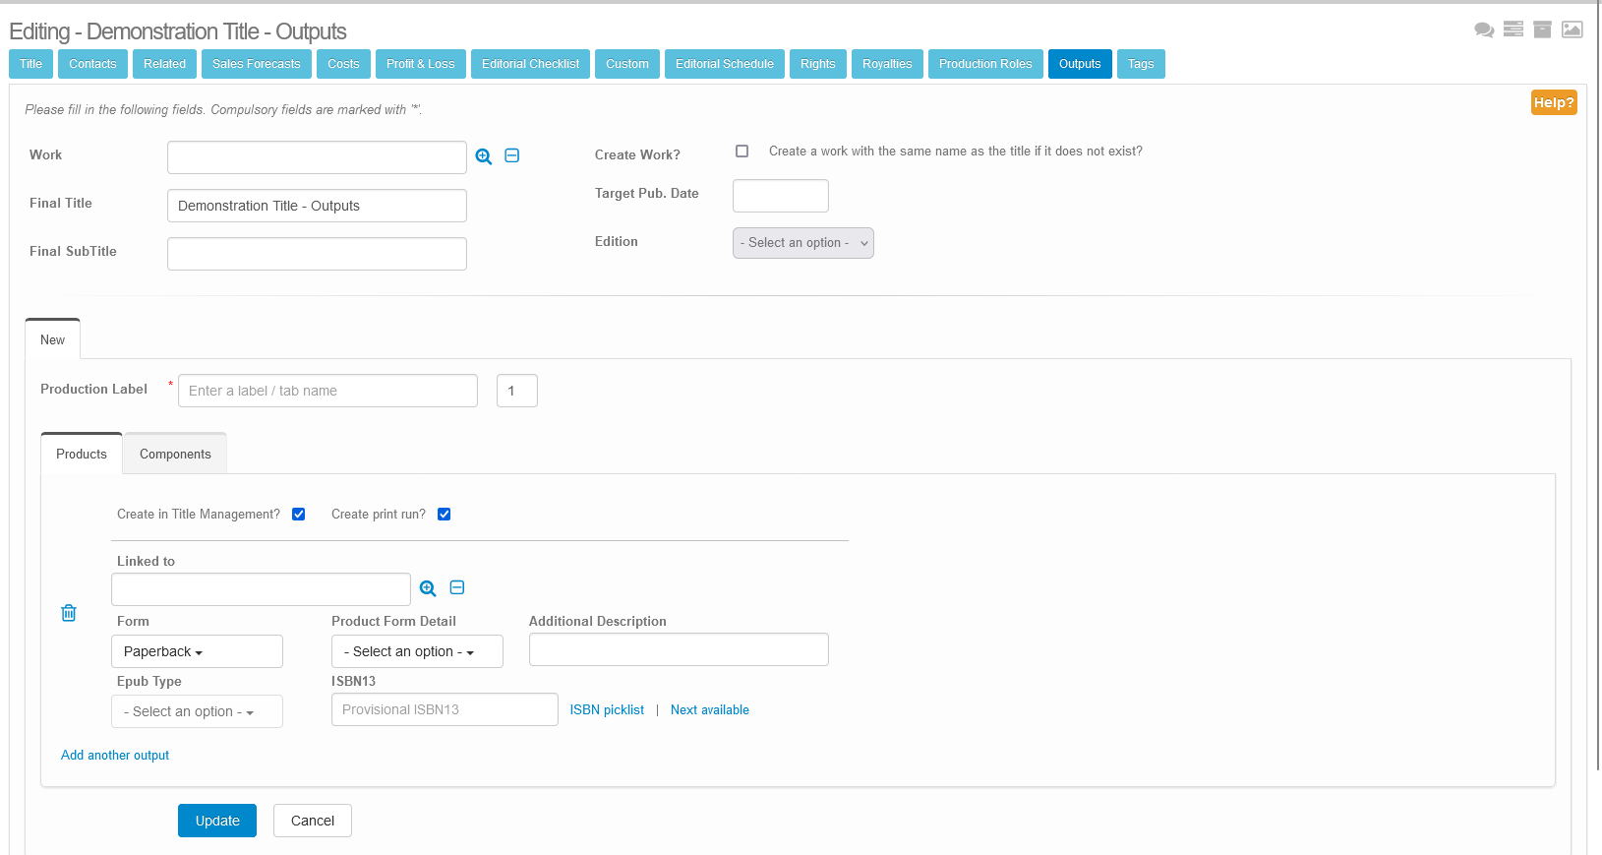1602x855 pixels.
Task: Expand the Form Paperback dropdown
Action: (x=197, y=651)
